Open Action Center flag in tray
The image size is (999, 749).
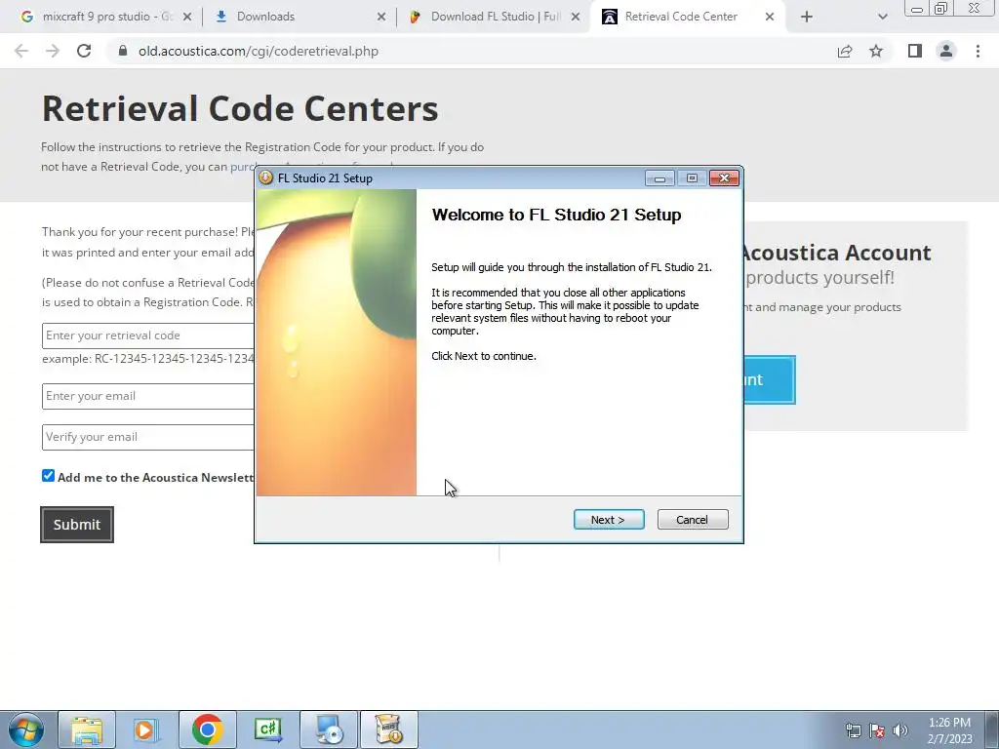[877, 730]
